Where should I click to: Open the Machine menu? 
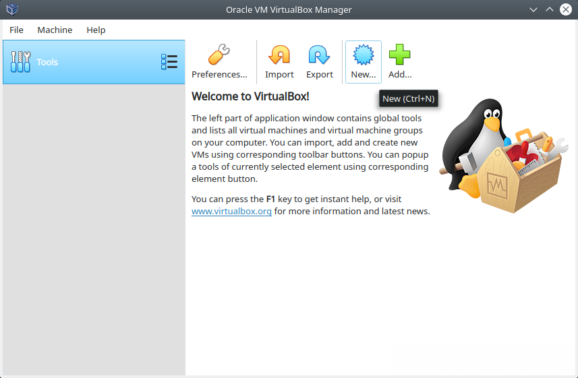point(55,30)
